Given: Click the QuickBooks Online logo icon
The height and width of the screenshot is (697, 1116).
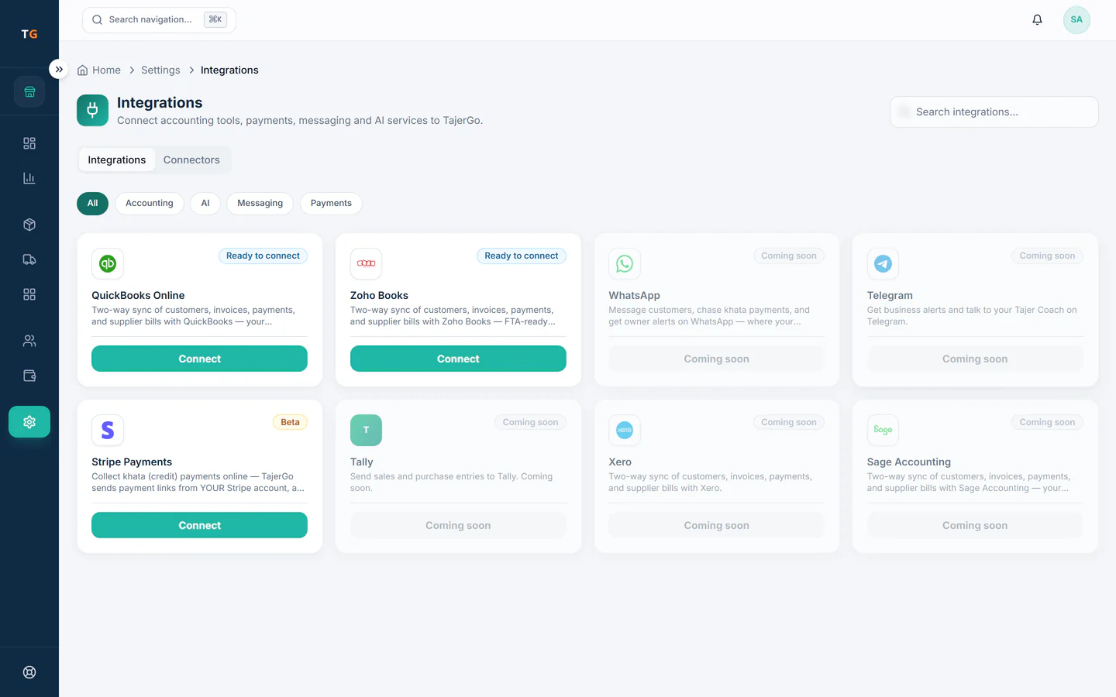Looking at the screenshot, I should click(x=108, y=263).
